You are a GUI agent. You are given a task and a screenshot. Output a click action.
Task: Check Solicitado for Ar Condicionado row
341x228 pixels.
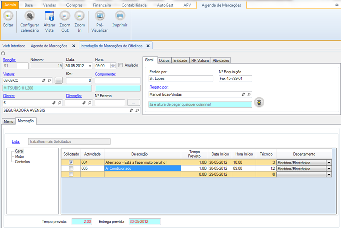[71, 169]
